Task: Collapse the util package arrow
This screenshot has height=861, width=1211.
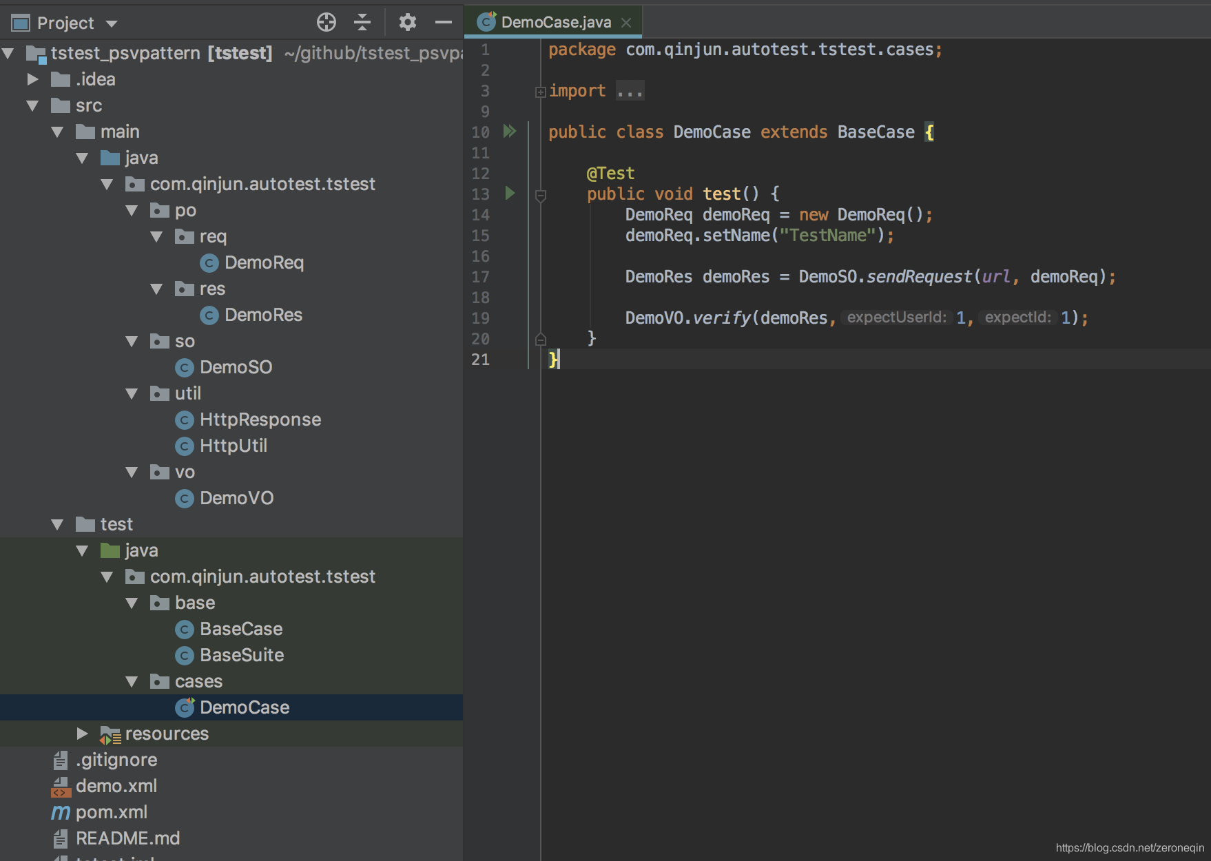Action: (x=132, y=393)
